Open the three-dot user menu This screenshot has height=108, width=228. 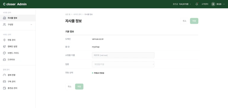(224, 4)
